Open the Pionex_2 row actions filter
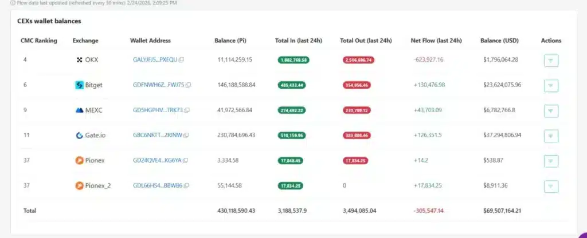The width and height of the screenshot is (587, 238). 551,186
